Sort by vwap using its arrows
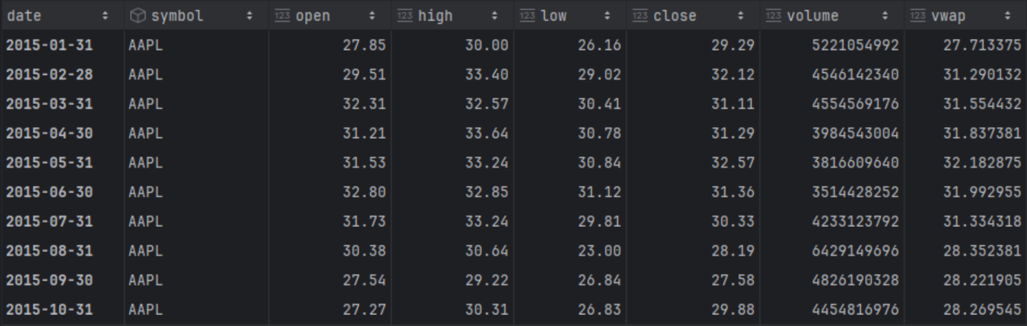This screenshot has height=326, width=1027. coord(1008,16)
